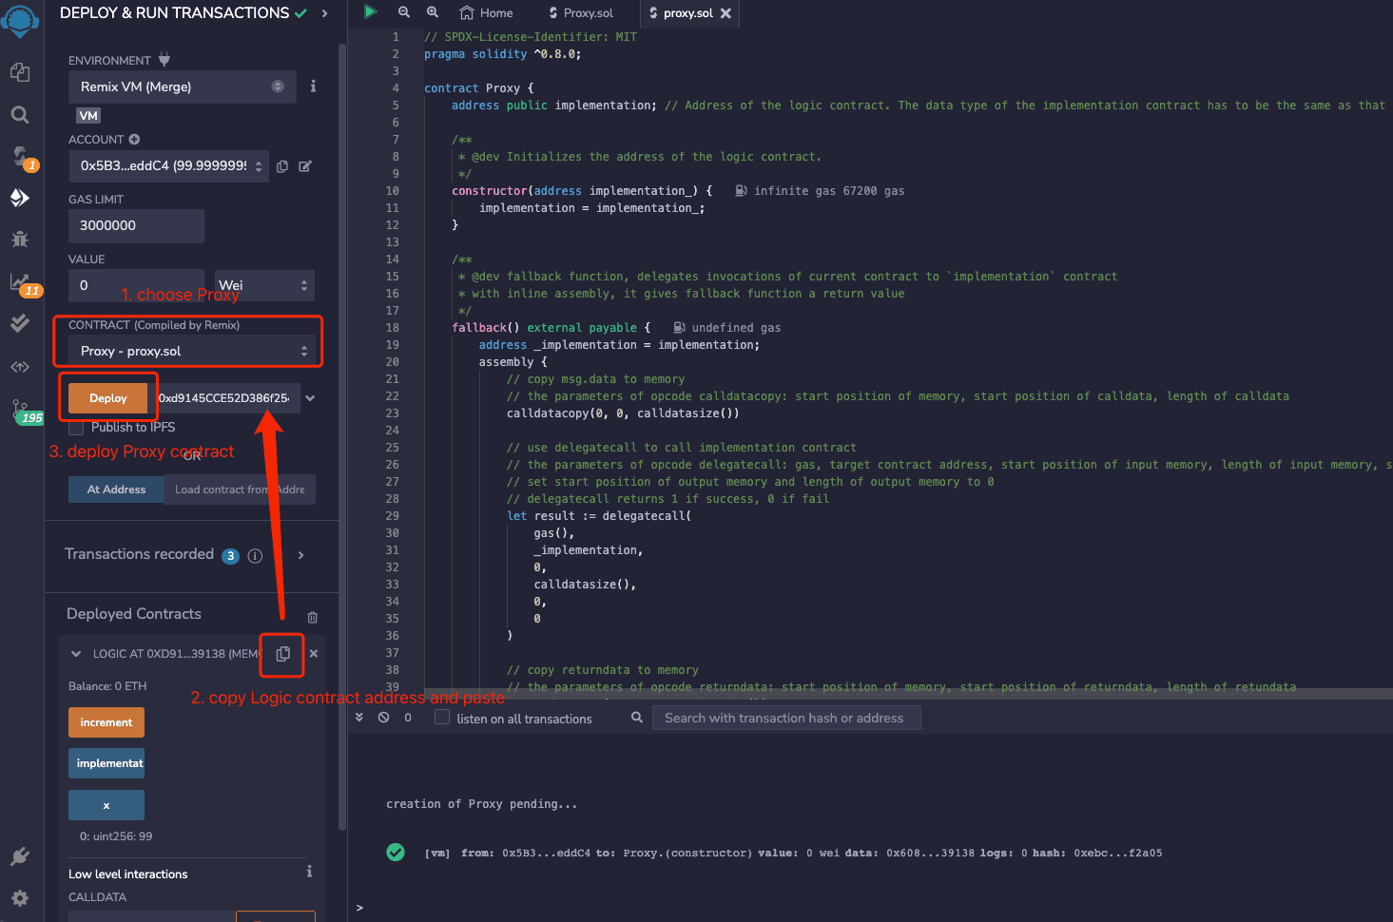
Task: Open Settings gear in sidebar
Action: coord(20,898)
